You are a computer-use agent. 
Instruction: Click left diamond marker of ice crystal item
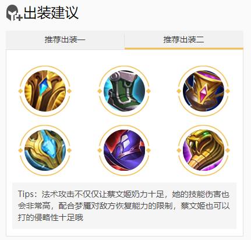(x=20, y=151)
